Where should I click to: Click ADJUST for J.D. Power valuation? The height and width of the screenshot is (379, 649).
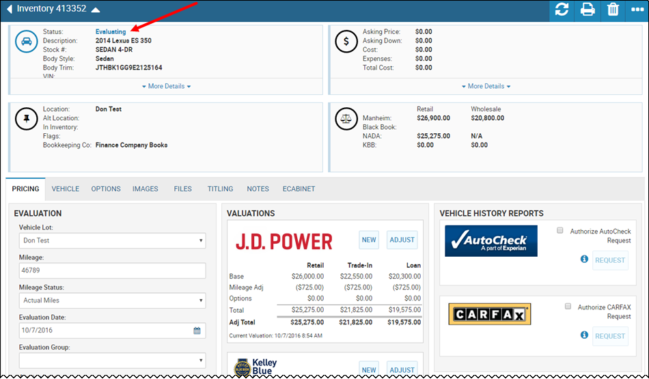click(x=402, y=240)
